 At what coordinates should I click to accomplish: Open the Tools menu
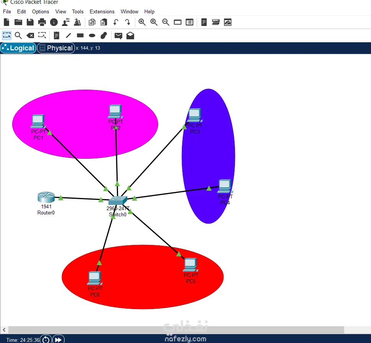(x=78, y=11)
